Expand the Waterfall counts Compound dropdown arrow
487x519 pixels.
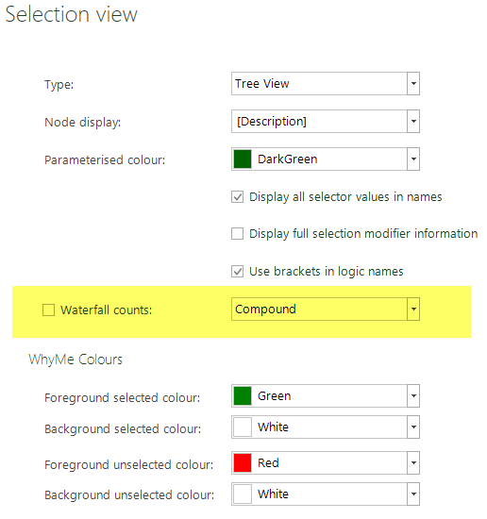413,309
